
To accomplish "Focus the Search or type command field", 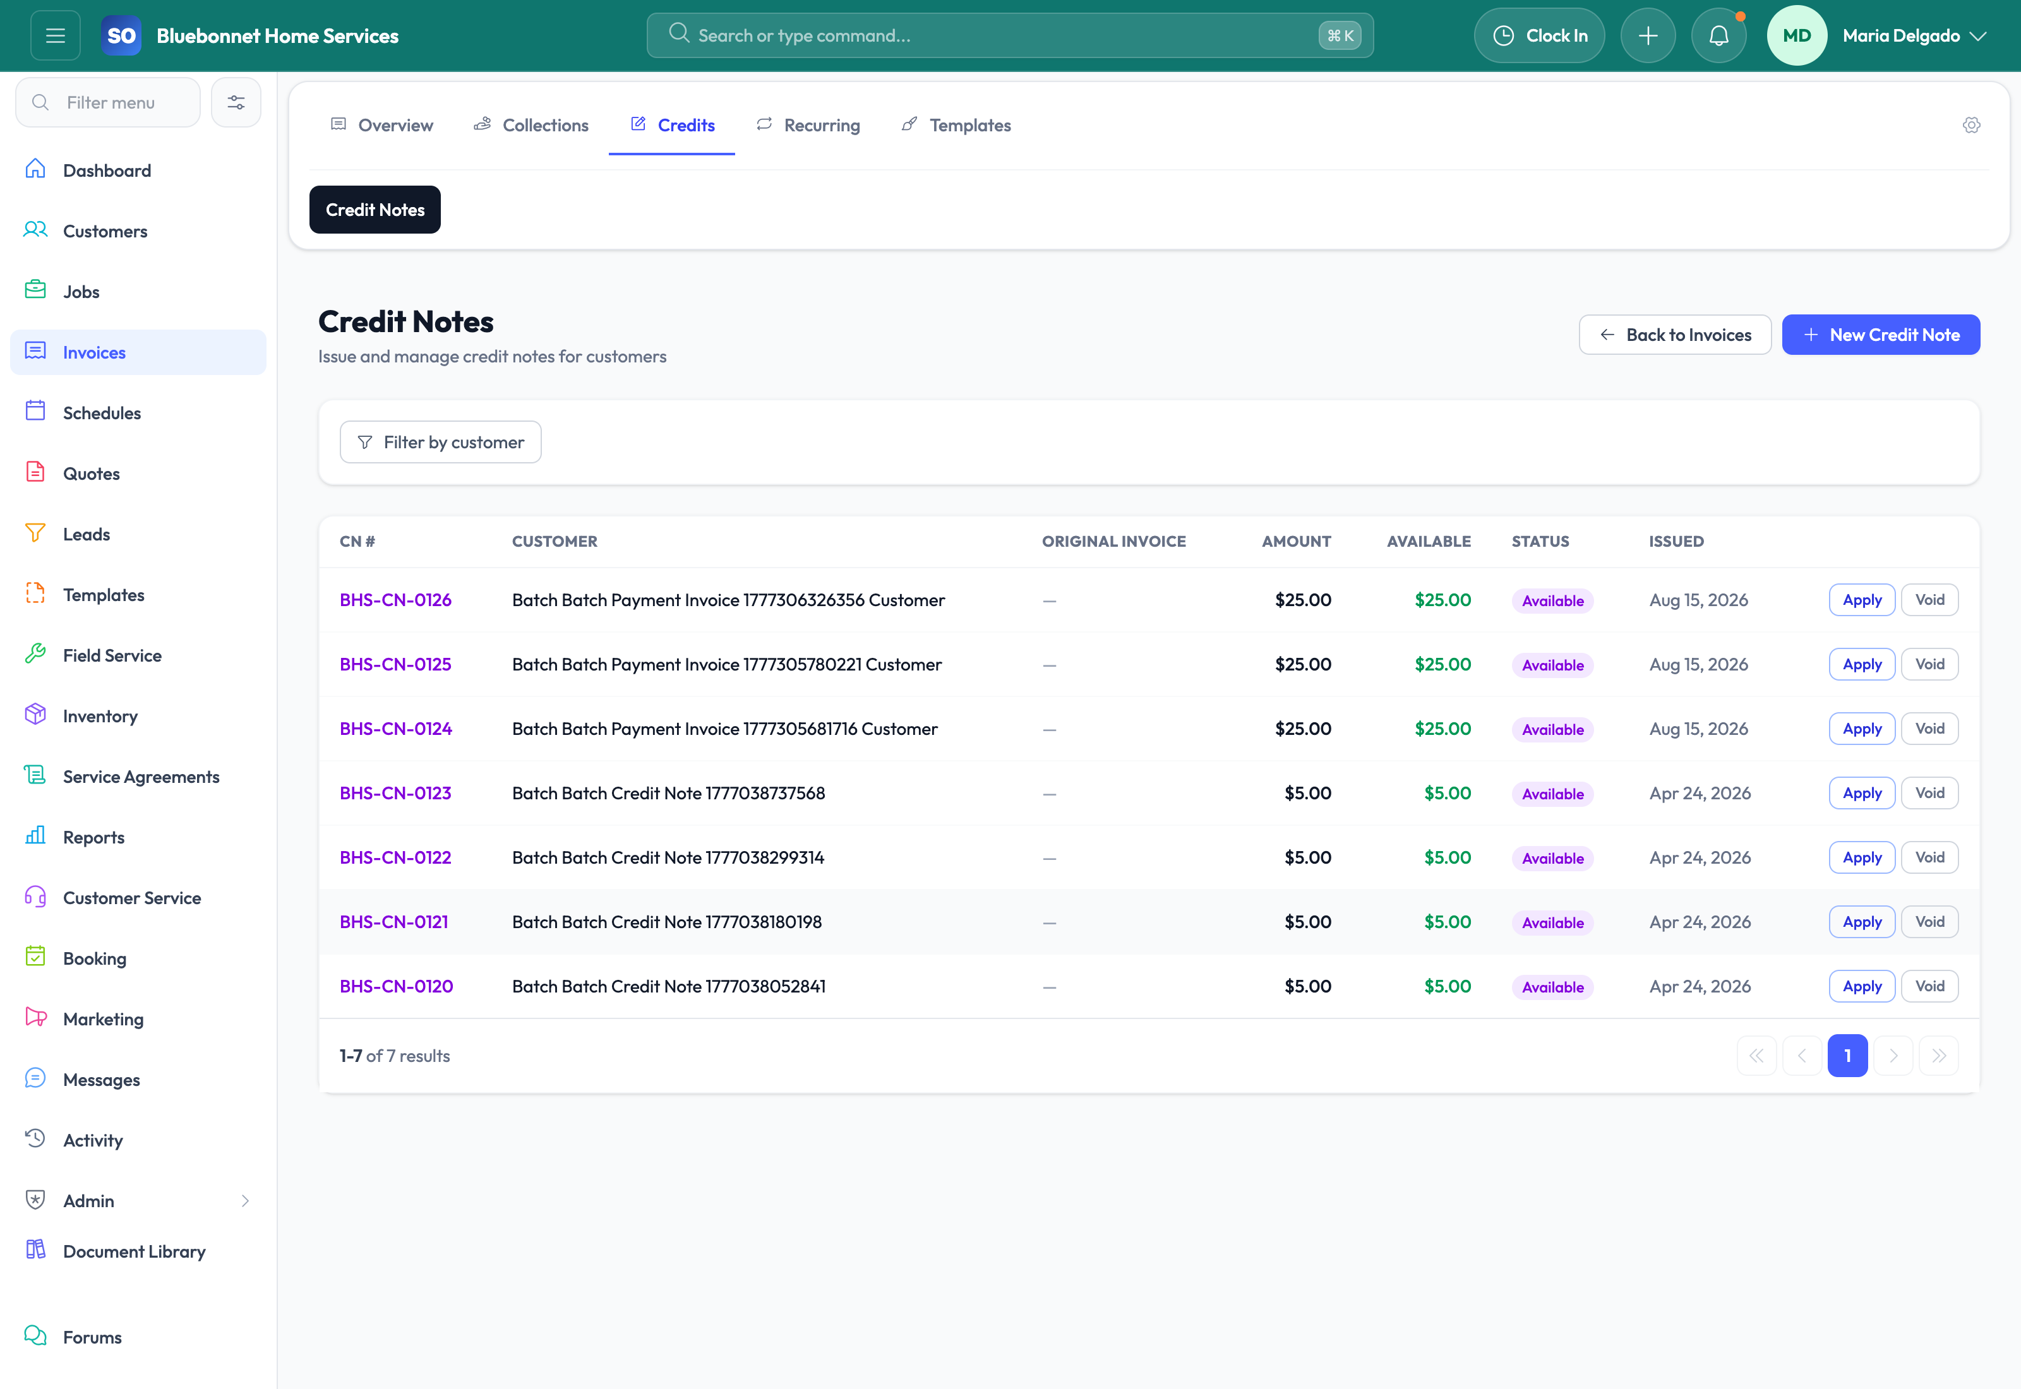I will pos(1010,36).
